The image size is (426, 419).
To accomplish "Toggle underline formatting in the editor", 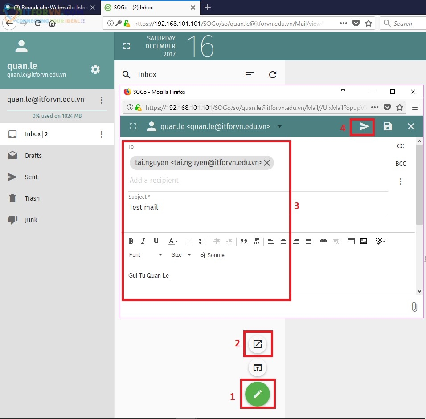I will point(156,241).
